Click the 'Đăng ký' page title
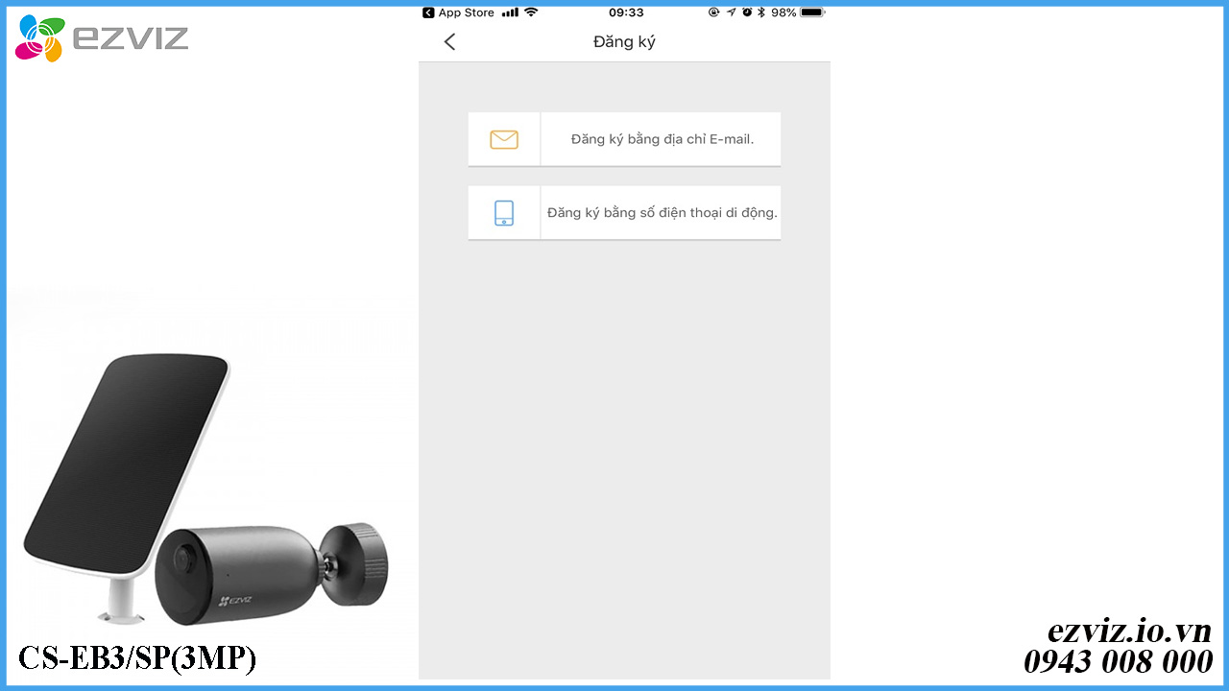 (624, 42)
